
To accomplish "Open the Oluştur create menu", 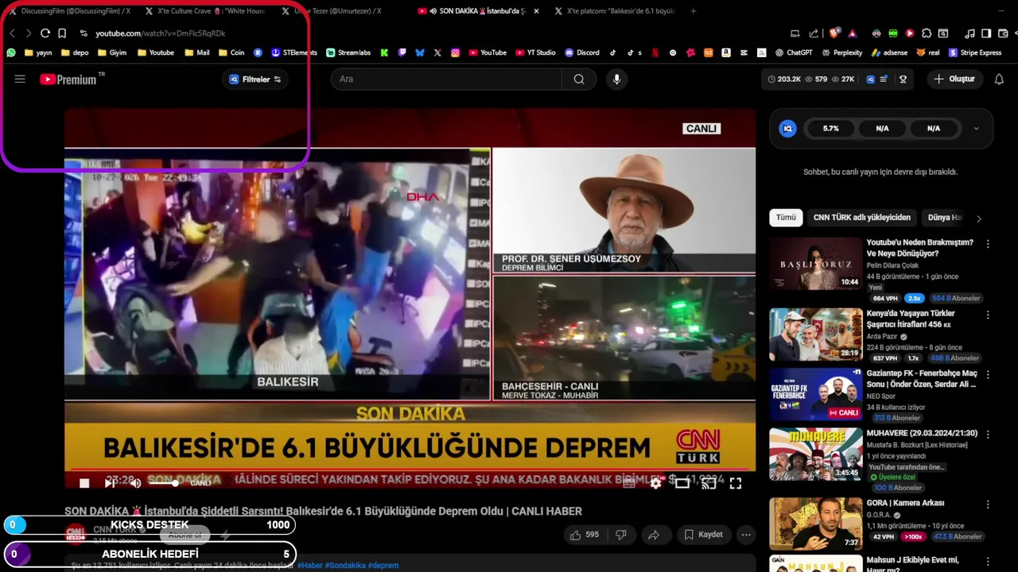I will point(954,79).
